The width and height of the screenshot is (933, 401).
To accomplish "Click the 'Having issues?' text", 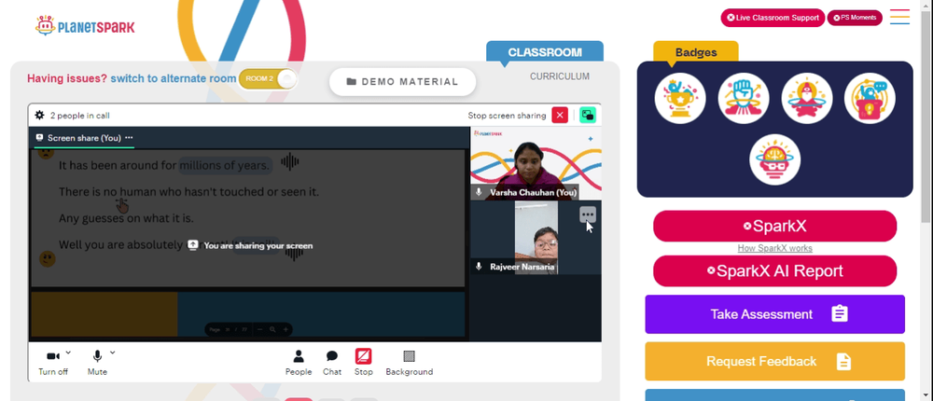I will (x=67, y=78).
